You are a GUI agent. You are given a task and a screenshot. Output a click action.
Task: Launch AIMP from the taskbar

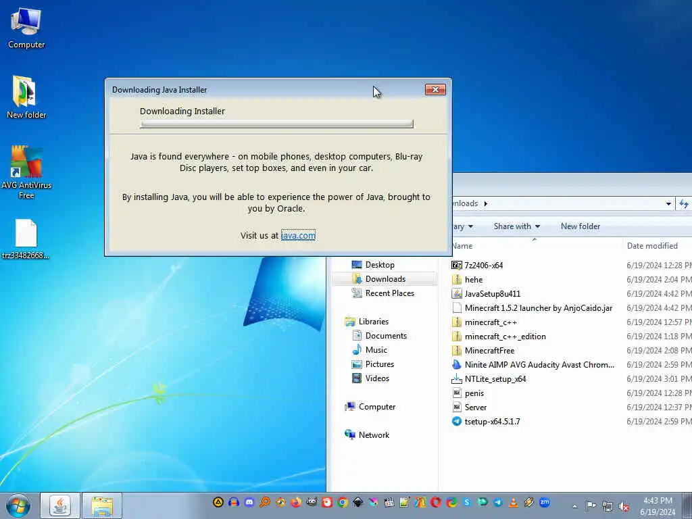coord(218,502)
